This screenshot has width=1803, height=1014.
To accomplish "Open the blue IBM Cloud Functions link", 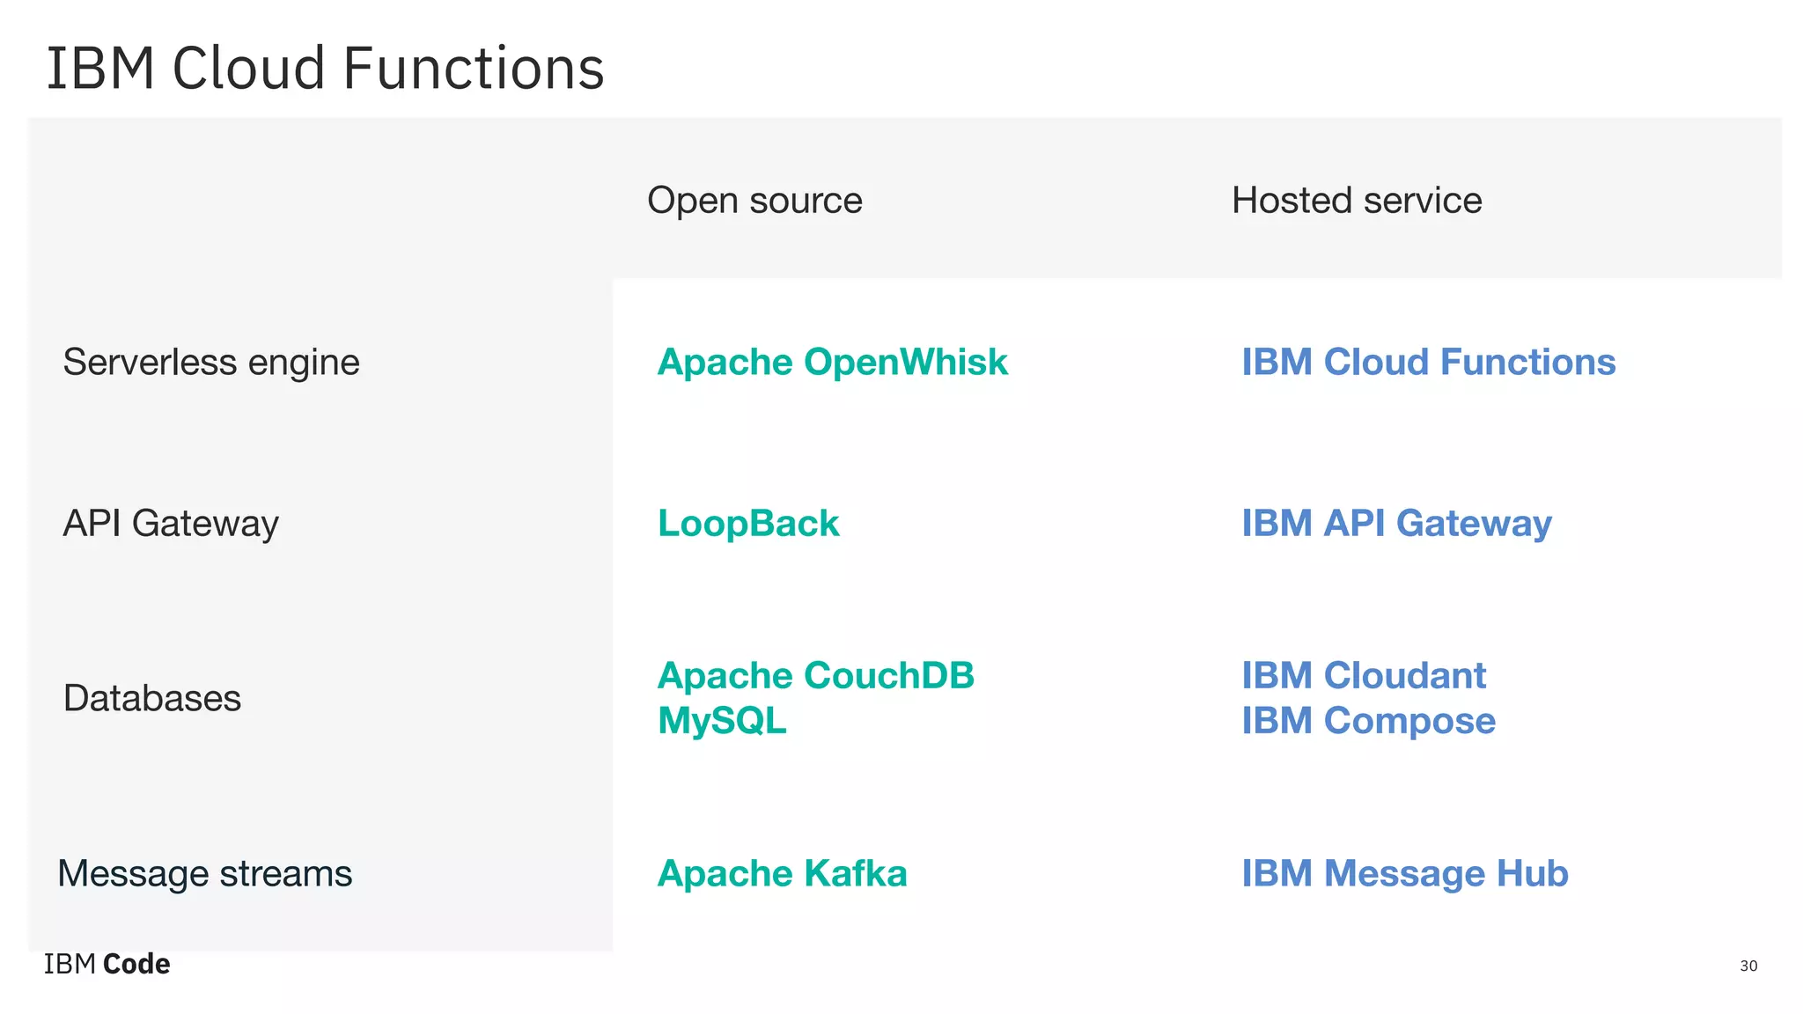I will click(x=1428, y=363).
